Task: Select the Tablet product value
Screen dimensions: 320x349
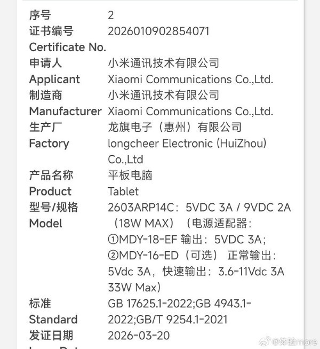Action: tap(123, 191)
